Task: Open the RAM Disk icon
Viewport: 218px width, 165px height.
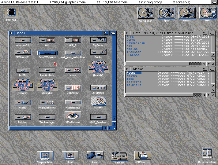Action: (11, 12)
